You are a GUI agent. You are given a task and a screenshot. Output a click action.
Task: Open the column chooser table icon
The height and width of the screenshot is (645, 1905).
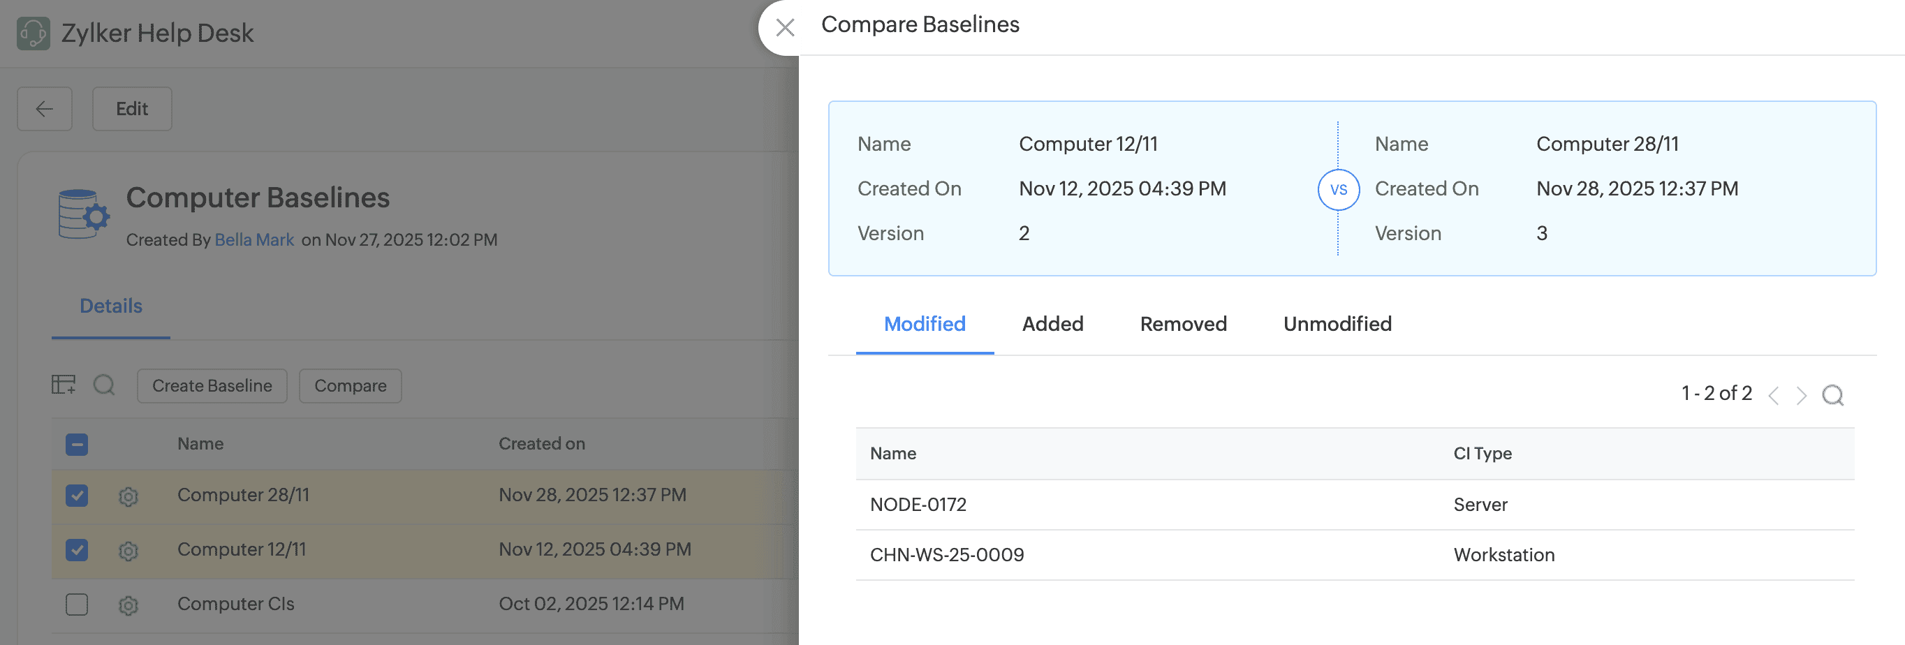(64, 385)
